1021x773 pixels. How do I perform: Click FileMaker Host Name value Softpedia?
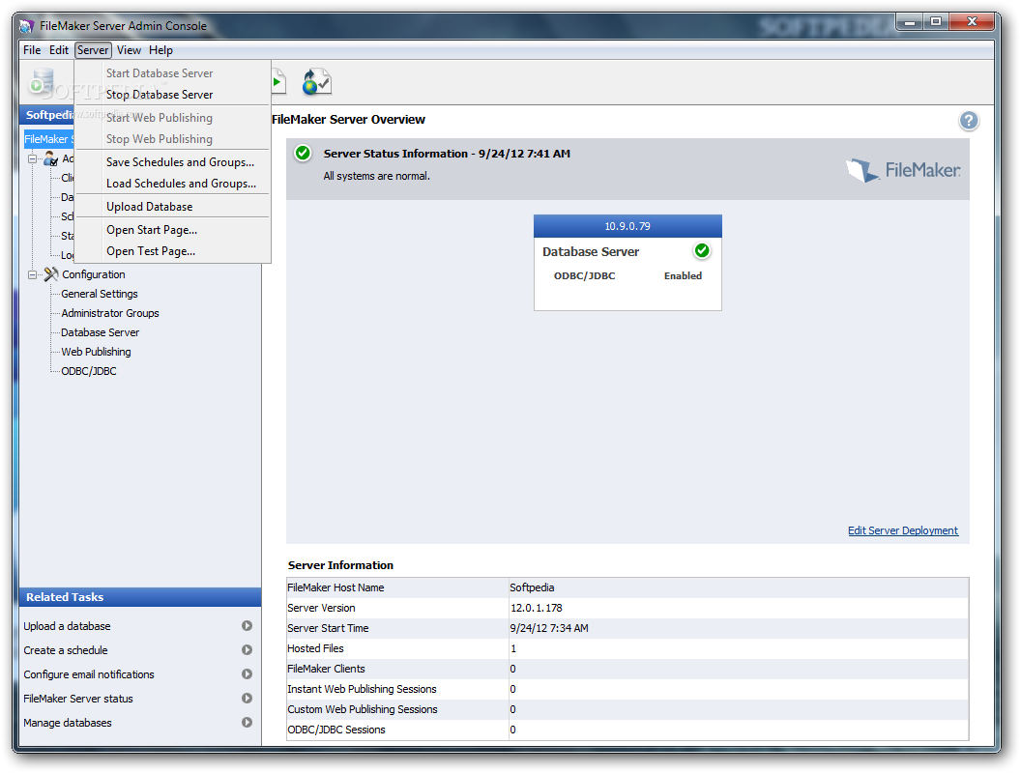532,587
